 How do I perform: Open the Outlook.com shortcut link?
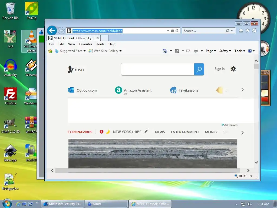click(82, 90)
